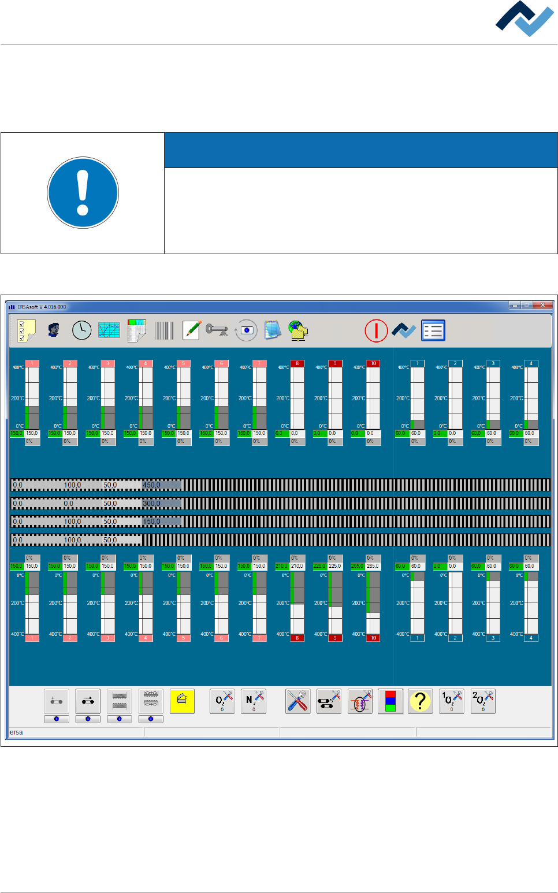Click the key access icon
The width and height of the screenshot is (558, 893).
[217, 330]
